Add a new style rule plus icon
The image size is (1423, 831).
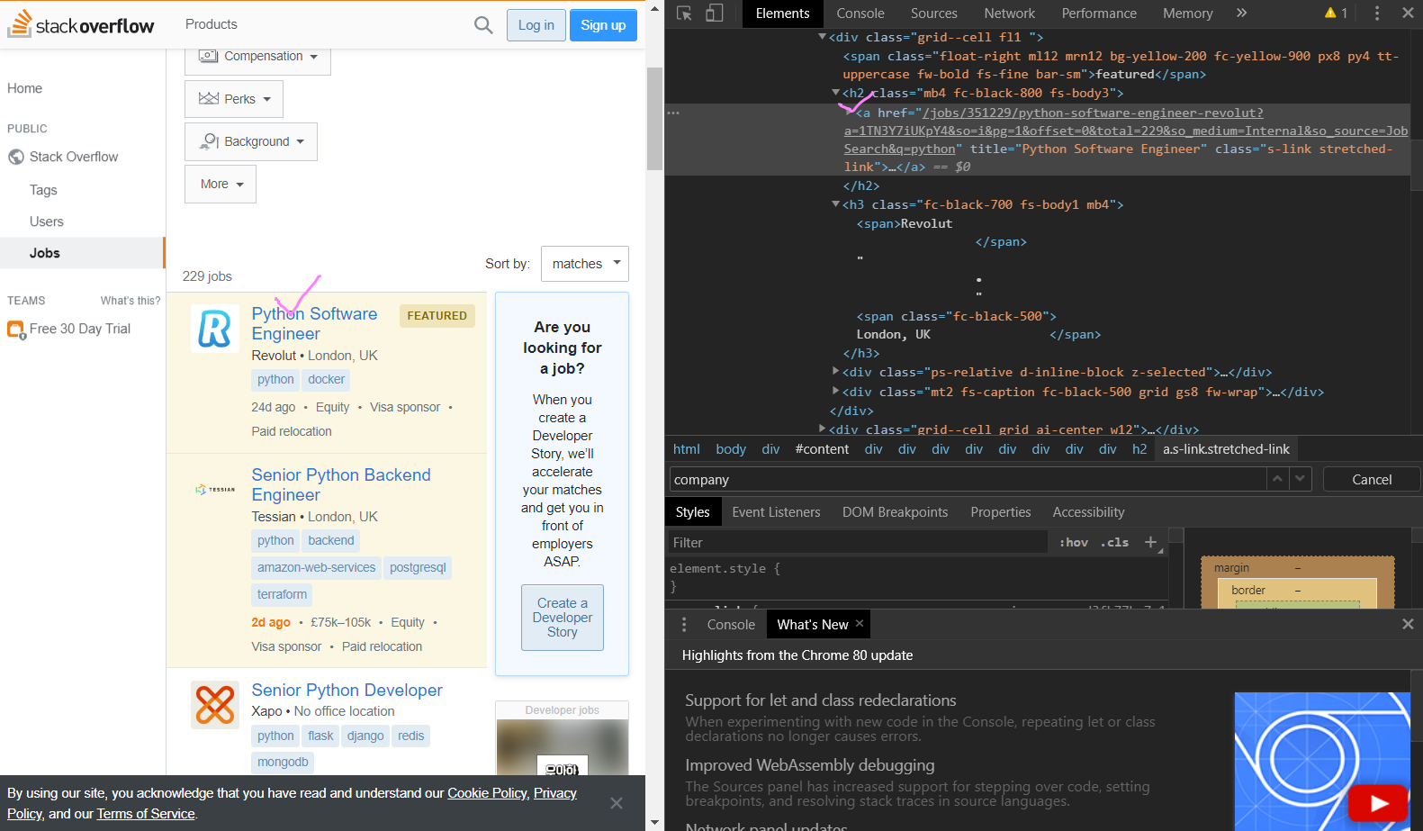pyautogui.click(x=1150, y=542)
